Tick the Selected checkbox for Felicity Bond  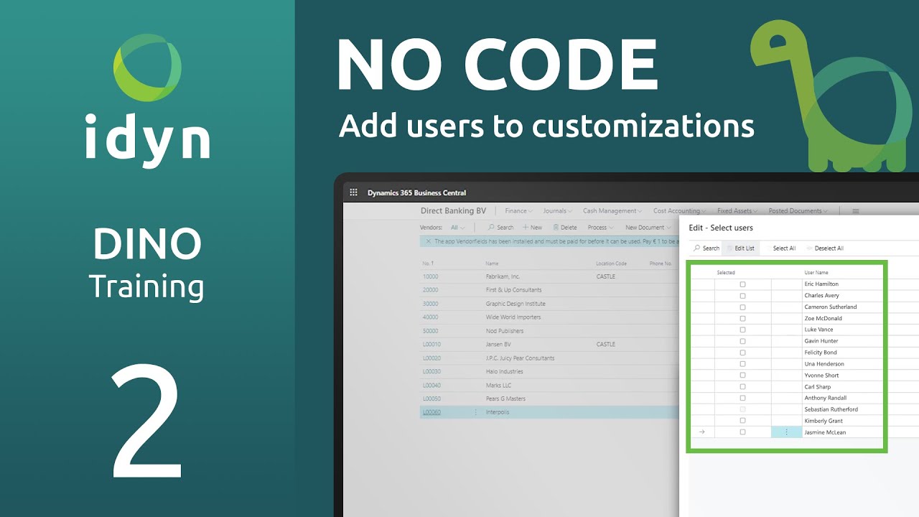click(x=742, y=353)
